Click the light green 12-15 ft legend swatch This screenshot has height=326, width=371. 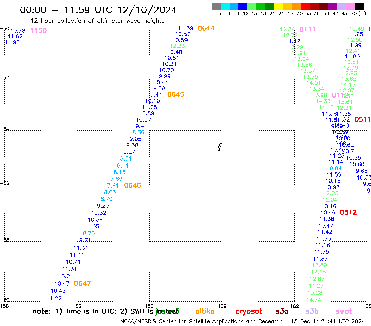coord(252,6)
